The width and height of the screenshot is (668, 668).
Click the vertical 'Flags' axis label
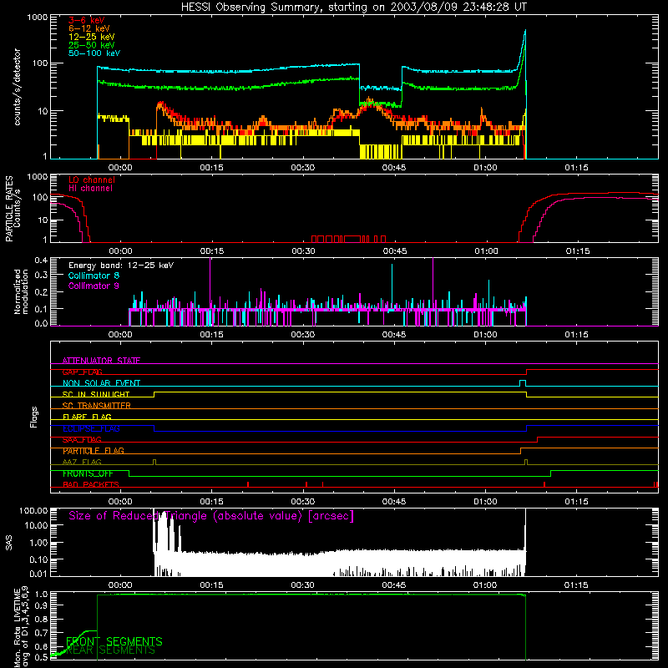click(34, 417)
